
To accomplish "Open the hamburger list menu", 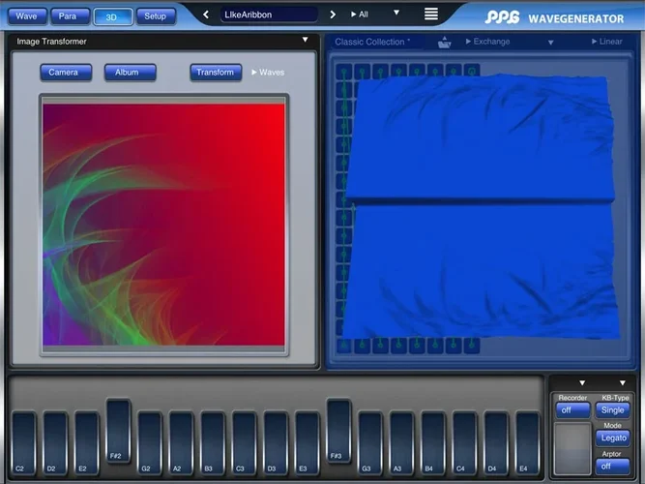I will pyautogui.click(x=431, y=14).
